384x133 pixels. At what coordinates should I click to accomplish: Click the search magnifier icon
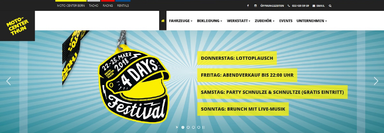330,6
